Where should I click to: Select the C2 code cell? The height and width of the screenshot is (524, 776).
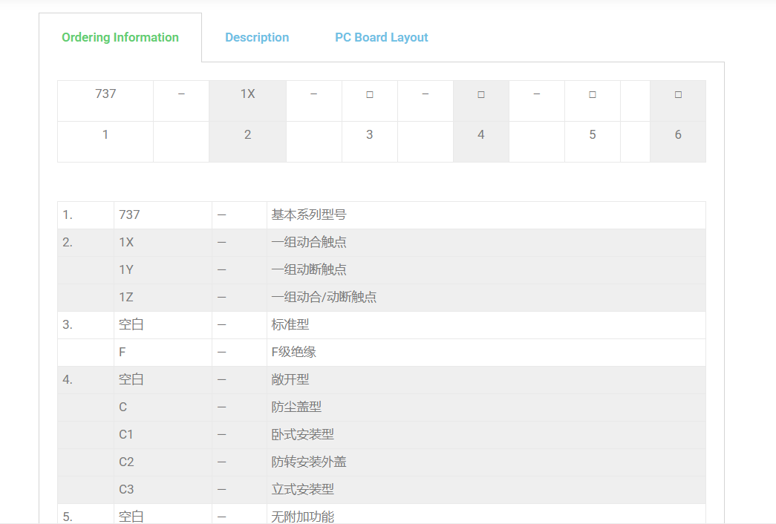[126, 462]
